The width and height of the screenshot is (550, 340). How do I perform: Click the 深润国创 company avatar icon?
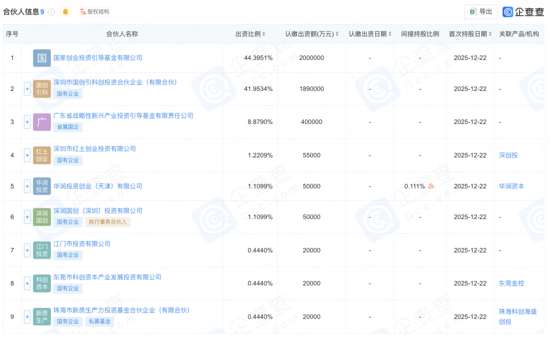click(42, 217)
